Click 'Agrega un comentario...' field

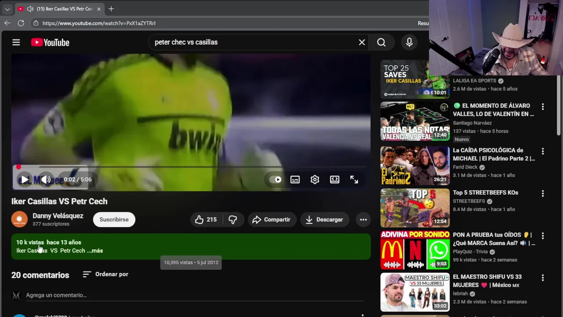pos(195,295)
